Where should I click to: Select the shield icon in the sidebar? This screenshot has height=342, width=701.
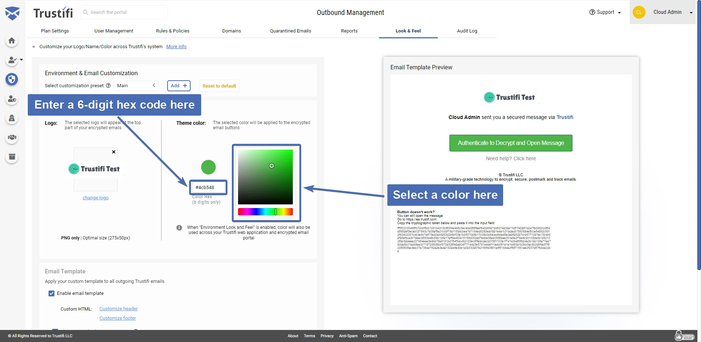[x=12, y=80]
